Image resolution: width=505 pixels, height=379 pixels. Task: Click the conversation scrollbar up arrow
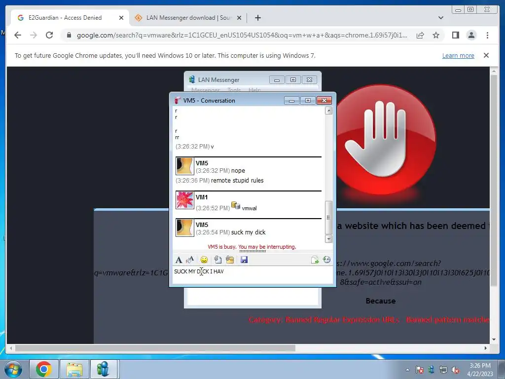[328, 111]
